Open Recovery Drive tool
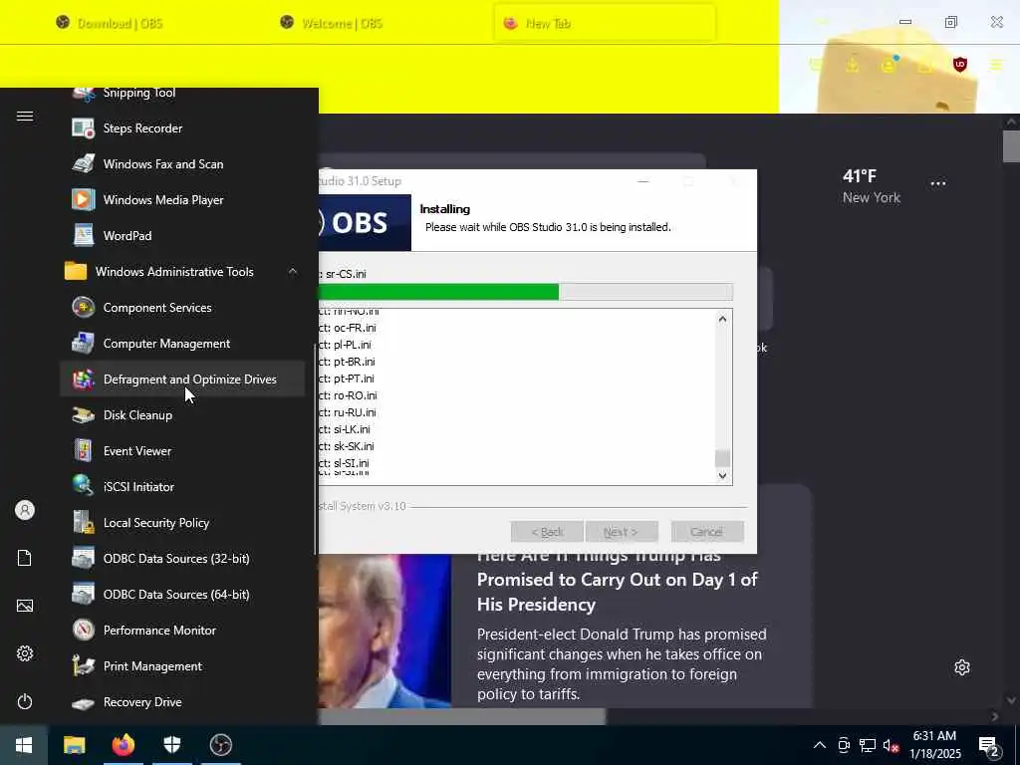Screen dimensions: 1020x765 182,702
